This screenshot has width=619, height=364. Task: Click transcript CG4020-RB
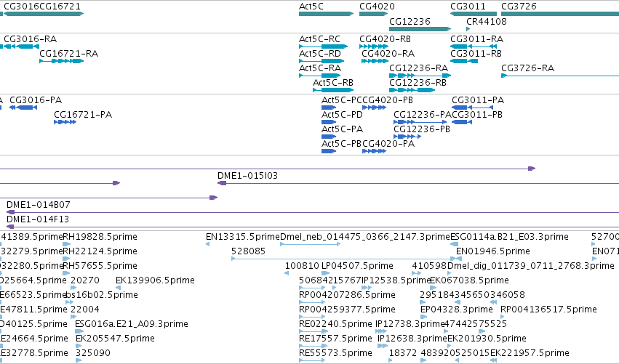pos(374,46)
